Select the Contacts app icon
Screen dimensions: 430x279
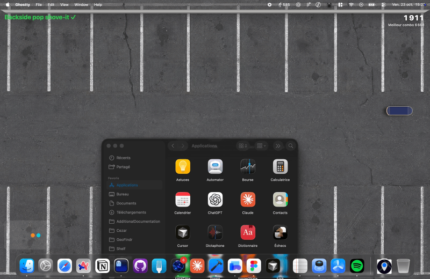click(280, 200)
